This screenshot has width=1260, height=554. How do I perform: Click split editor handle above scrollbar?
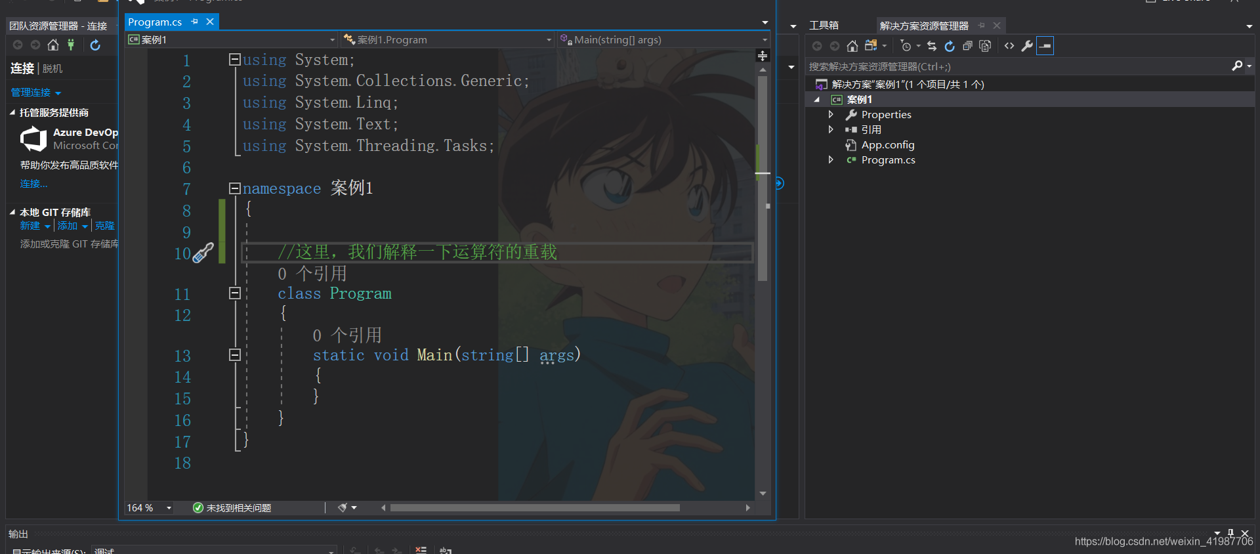763,56
